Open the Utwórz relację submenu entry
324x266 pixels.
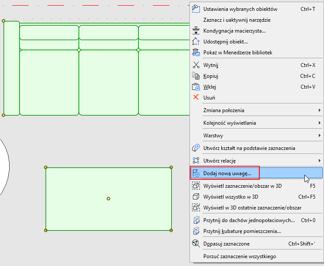coord(256,161)
